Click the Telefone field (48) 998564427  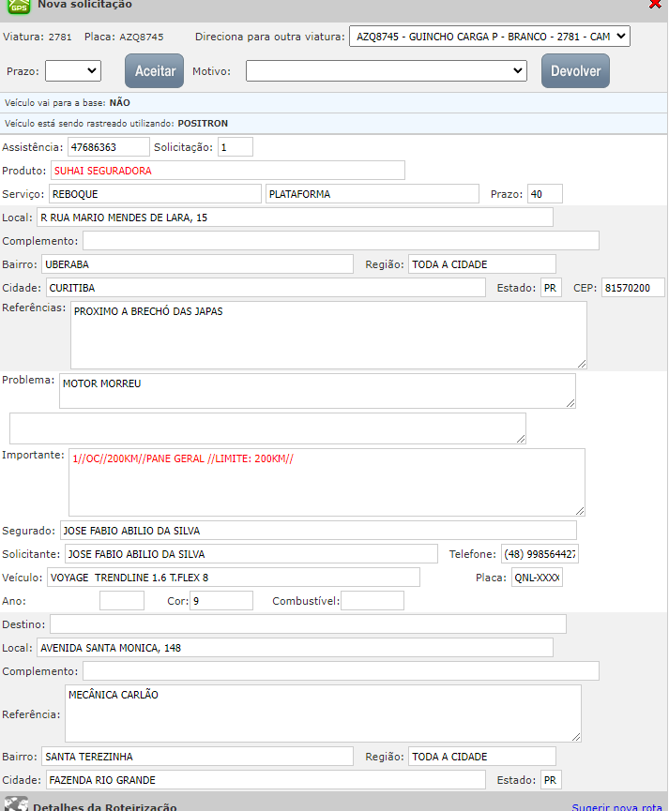[540, 554]
